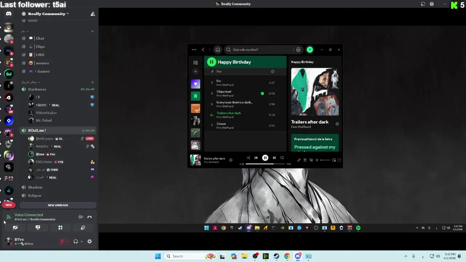The width and height of the screenshot is (466, 262).
Task: Skip to next track in Spotify
Action: [x=274, y=158]
